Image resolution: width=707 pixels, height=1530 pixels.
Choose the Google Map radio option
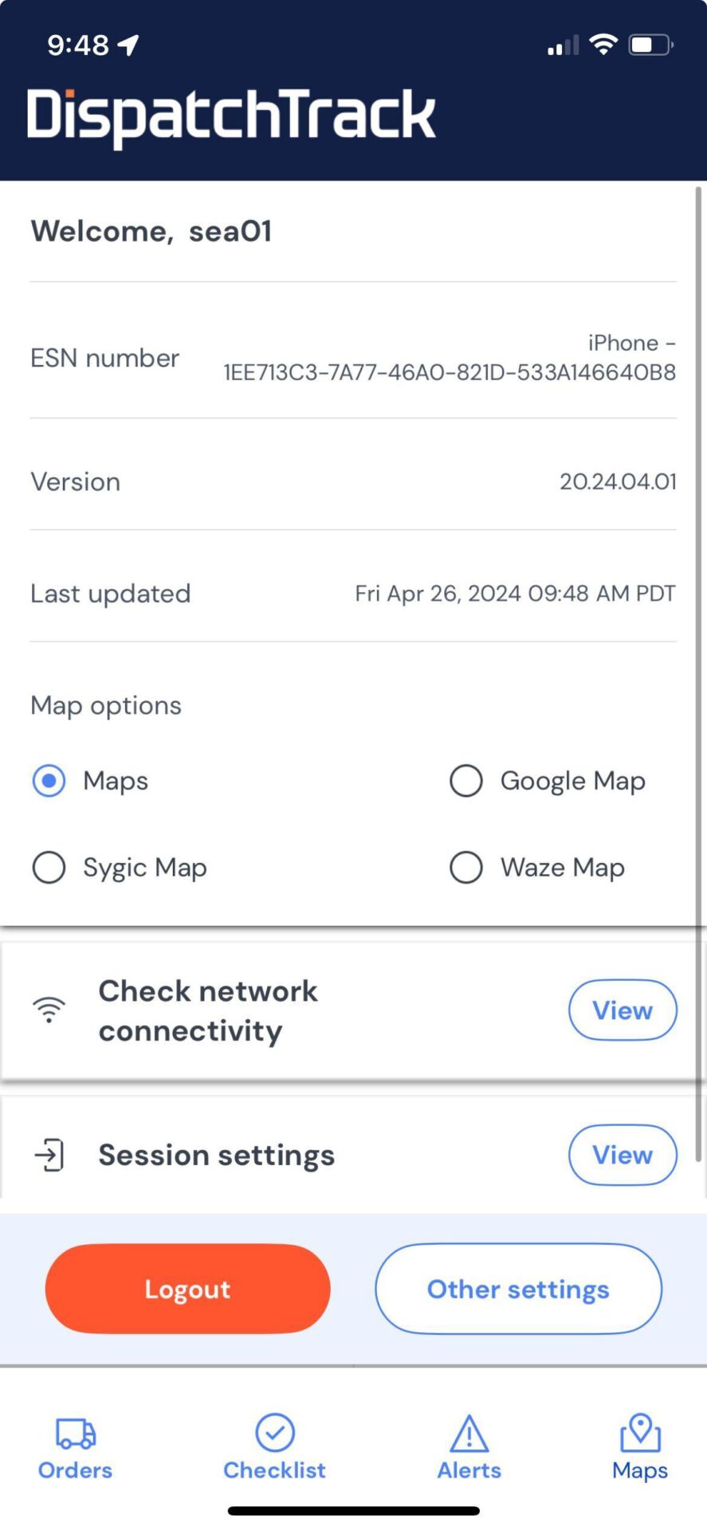[466, 781]
